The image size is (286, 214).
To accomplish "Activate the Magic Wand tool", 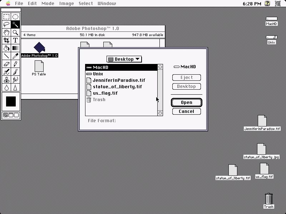I will 15,25.
